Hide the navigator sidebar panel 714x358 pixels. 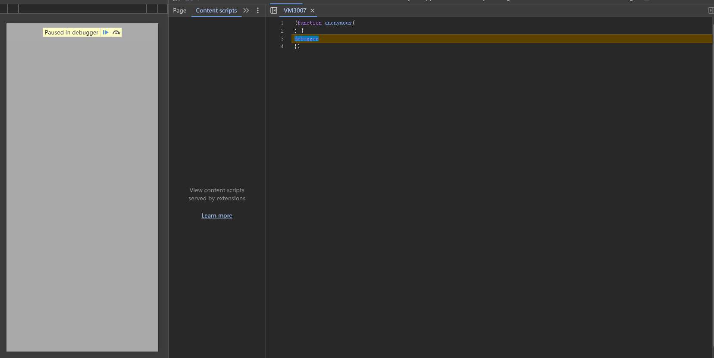point(274,10)
